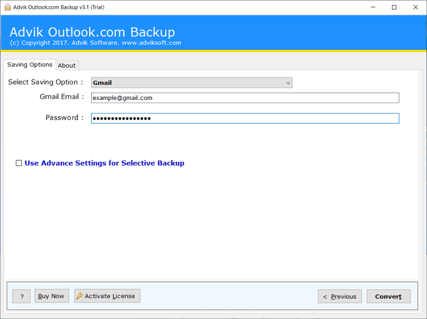
Task: Select the Password input box
Action: [x=245, y=118]
